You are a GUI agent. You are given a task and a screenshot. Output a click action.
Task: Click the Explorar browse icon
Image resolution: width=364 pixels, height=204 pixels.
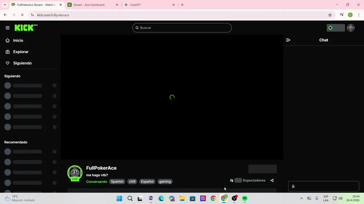[x=8, y=52]
